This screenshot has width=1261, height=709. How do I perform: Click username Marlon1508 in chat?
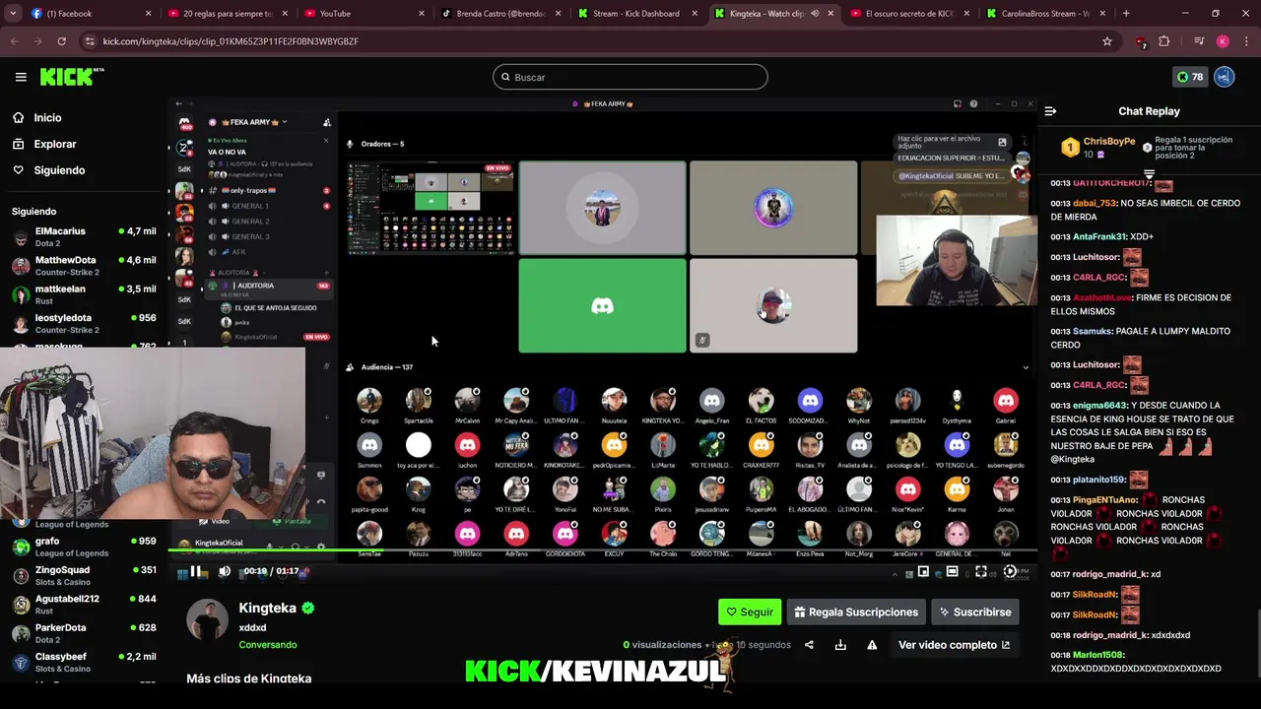(x=1098, y=656)
